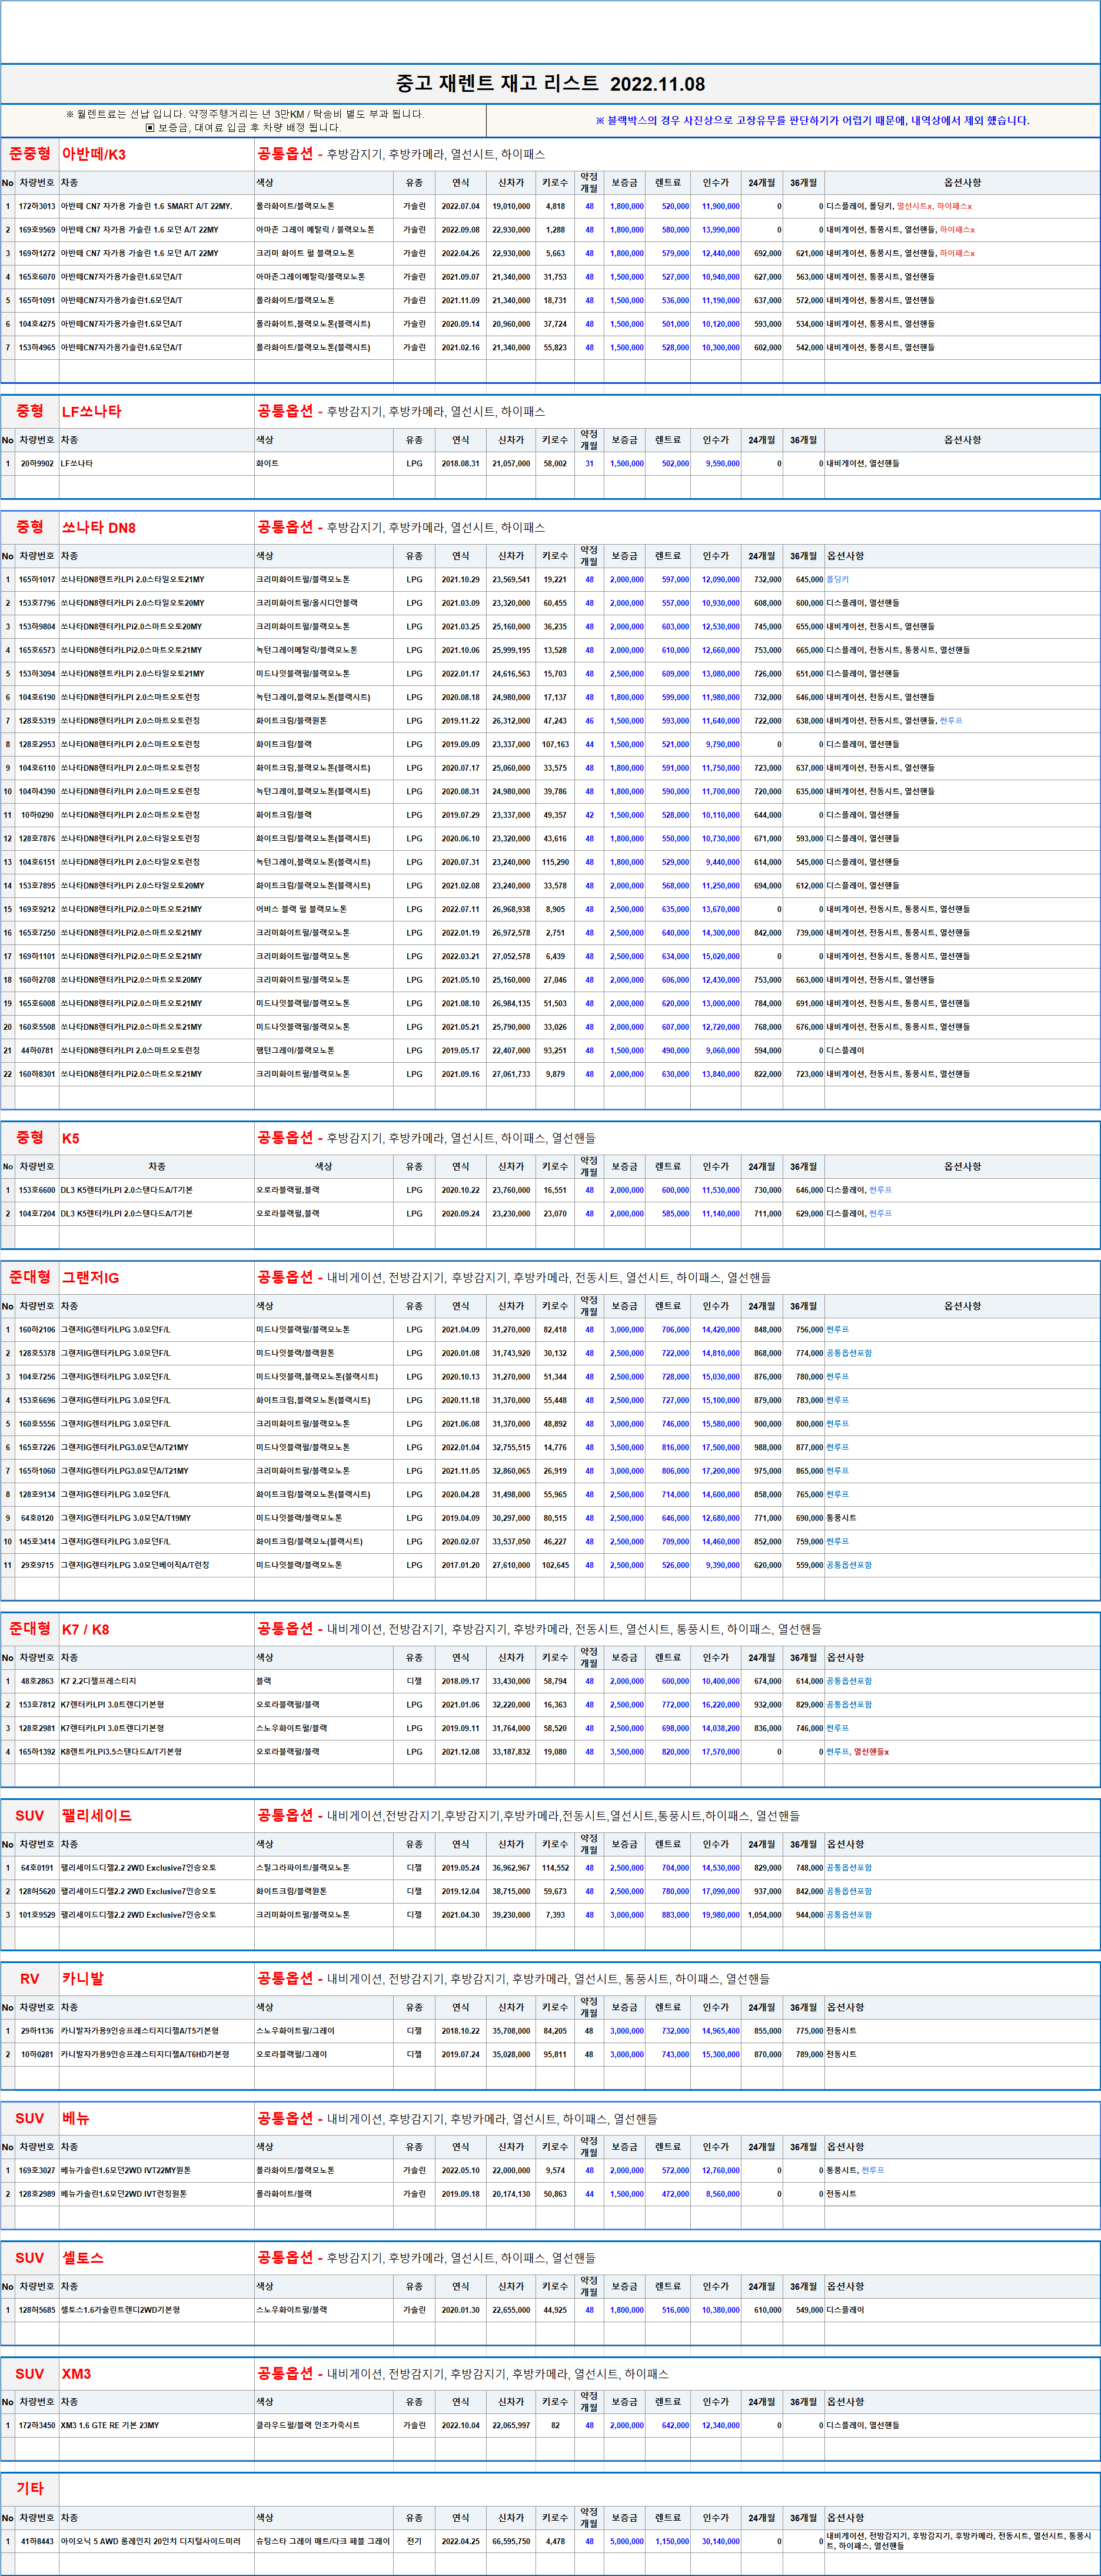
Task: Select plate number '172하3450'
Action: click(x=37, y=2425)
